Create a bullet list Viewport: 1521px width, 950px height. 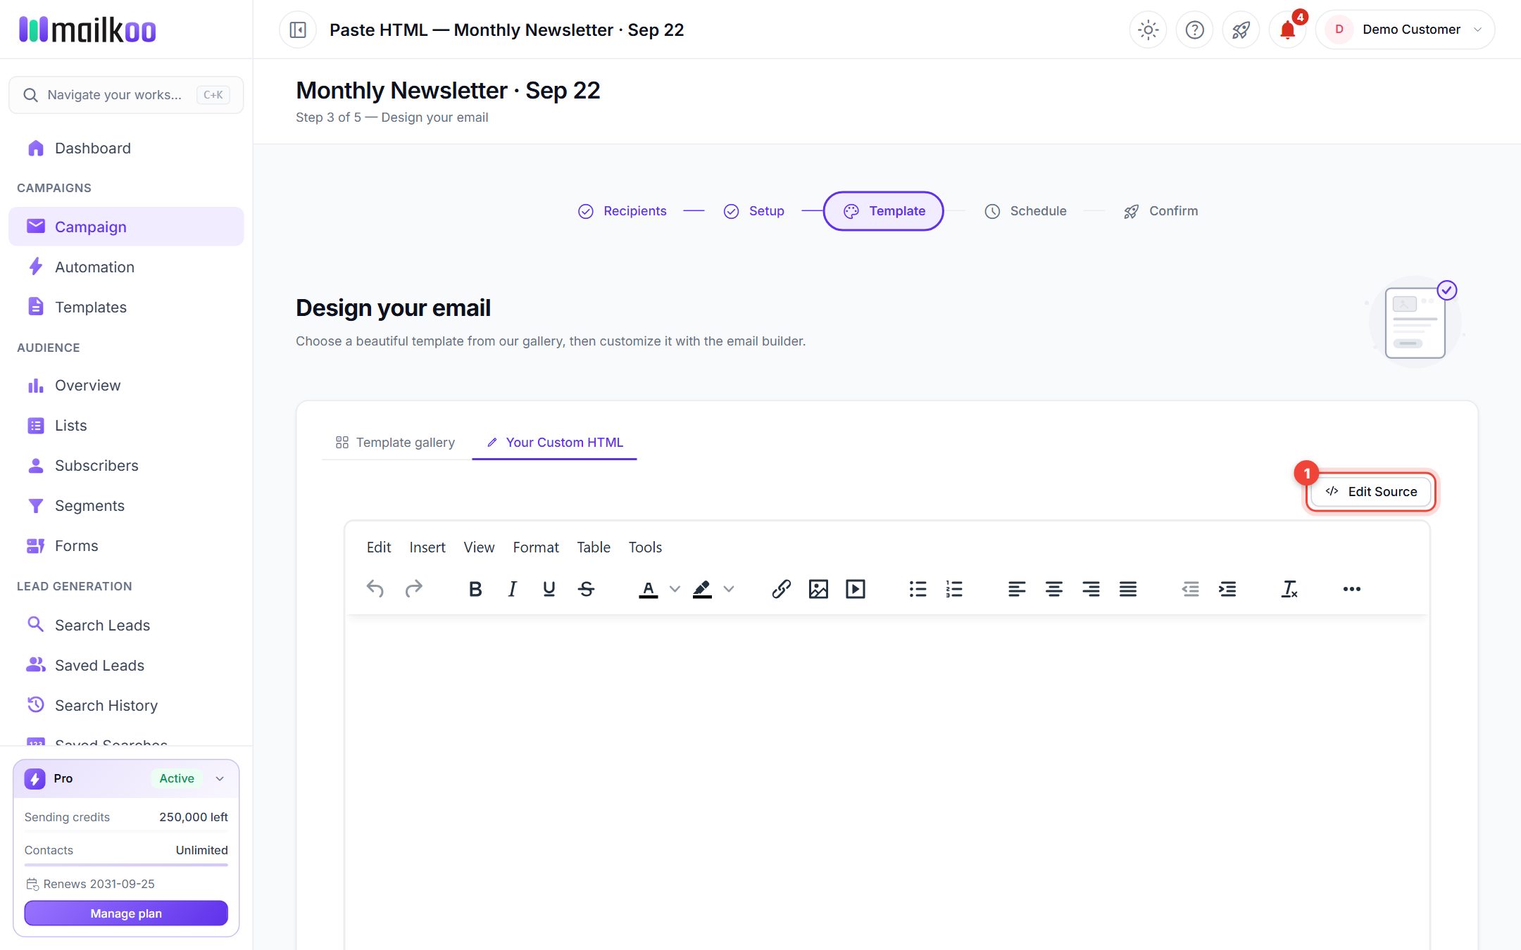pyautogui.click(x=918, y=589)
